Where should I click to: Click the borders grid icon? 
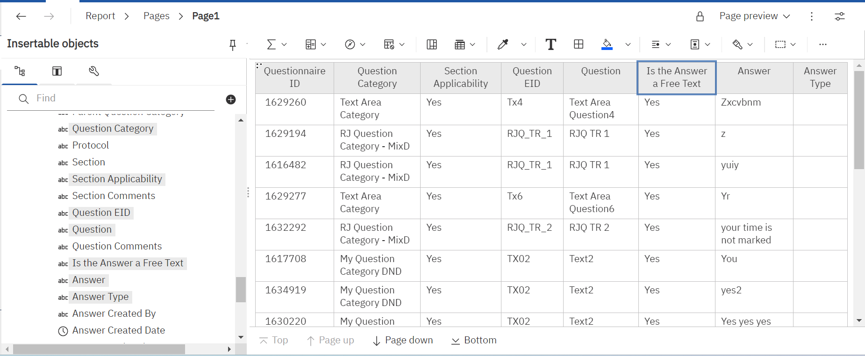point(579,44)
